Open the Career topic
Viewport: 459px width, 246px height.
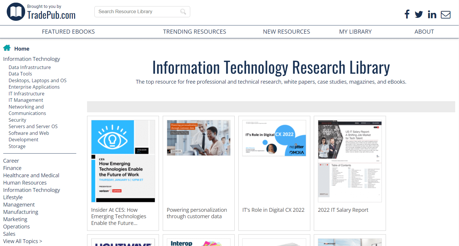point(11,161)
